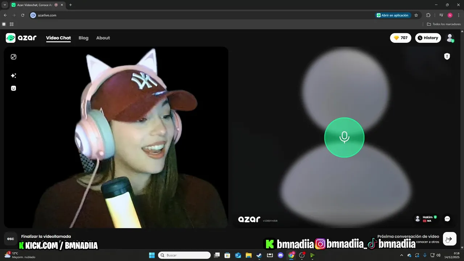Go to the Blog page
This screenshot has height=261, width=464.
point(83,38)
